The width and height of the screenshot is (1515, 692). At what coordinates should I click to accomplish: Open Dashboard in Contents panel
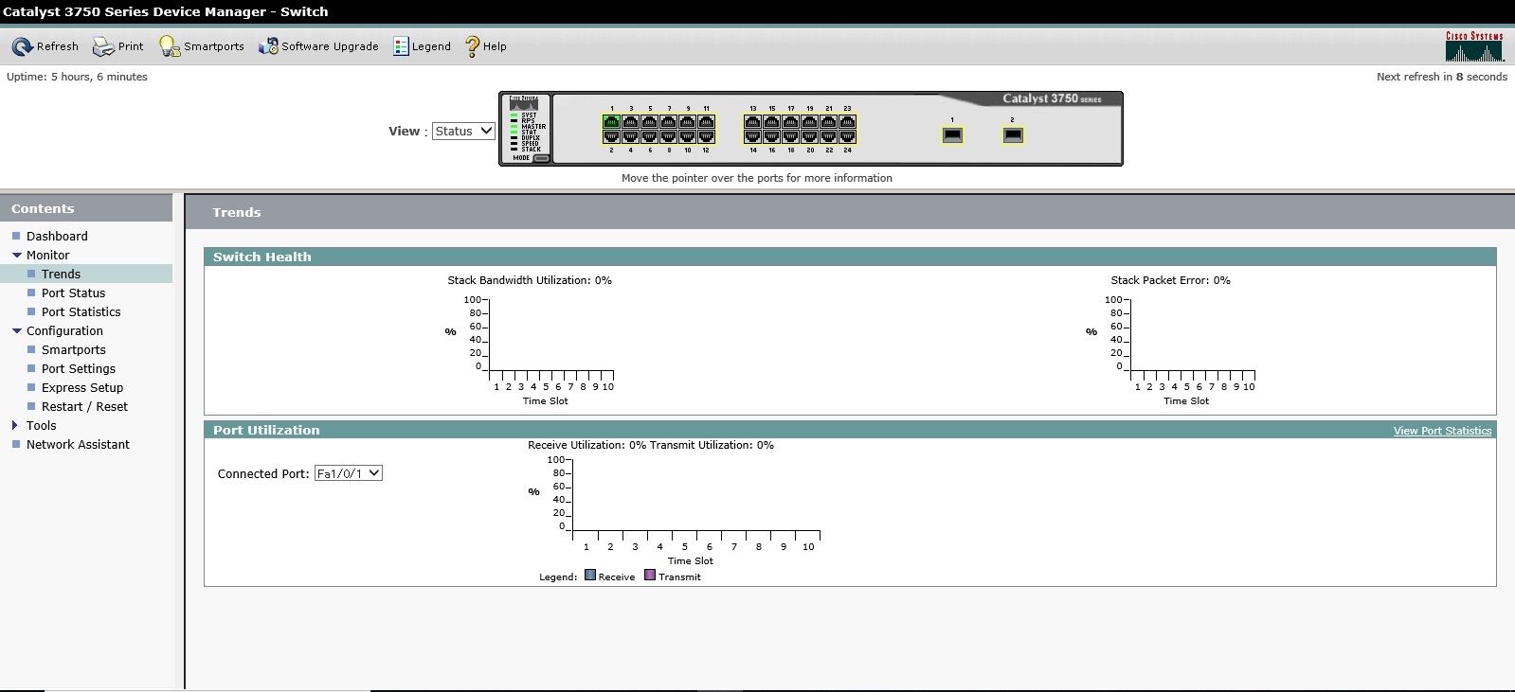click(57, 237)
